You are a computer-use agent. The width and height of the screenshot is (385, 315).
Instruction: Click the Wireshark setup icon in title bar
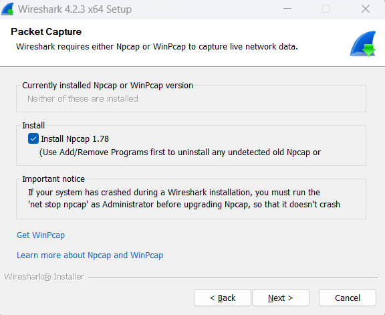pos(7,9)
